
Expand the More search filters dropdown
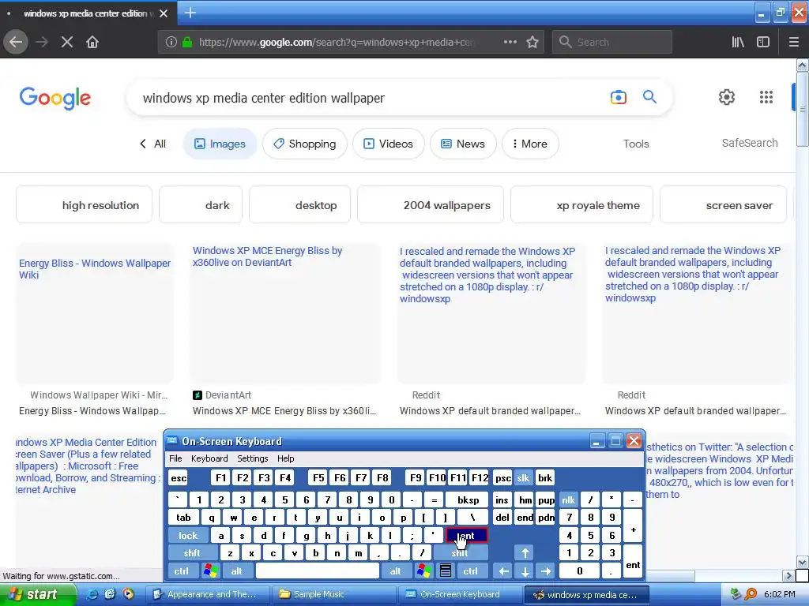click(x=530, y=144)
